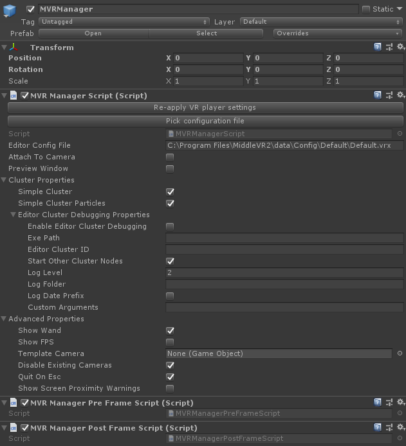Open the Layer dropdown showing Default

point(321,22)
